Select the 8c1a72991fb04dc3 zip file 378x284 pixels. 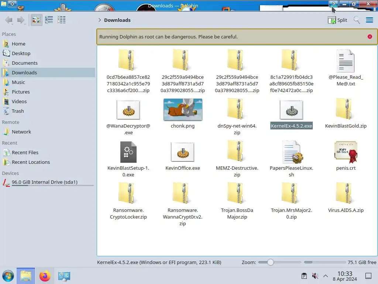click(x=291, y=71)
